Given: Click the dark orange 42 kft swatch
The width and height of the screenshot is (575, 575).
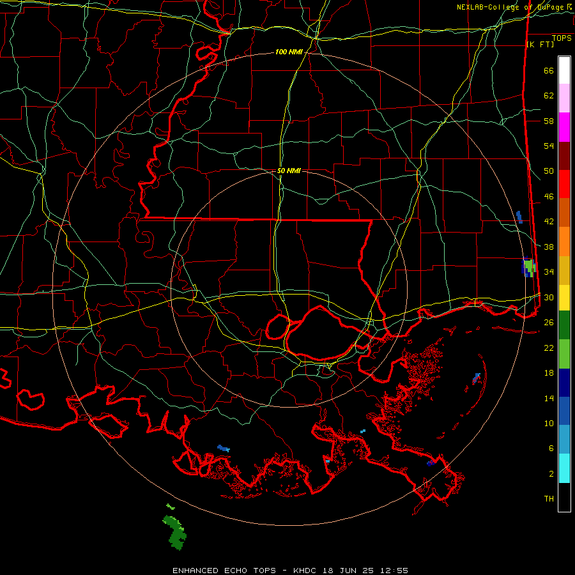Looking at the screenshot, I should [564, 213].
